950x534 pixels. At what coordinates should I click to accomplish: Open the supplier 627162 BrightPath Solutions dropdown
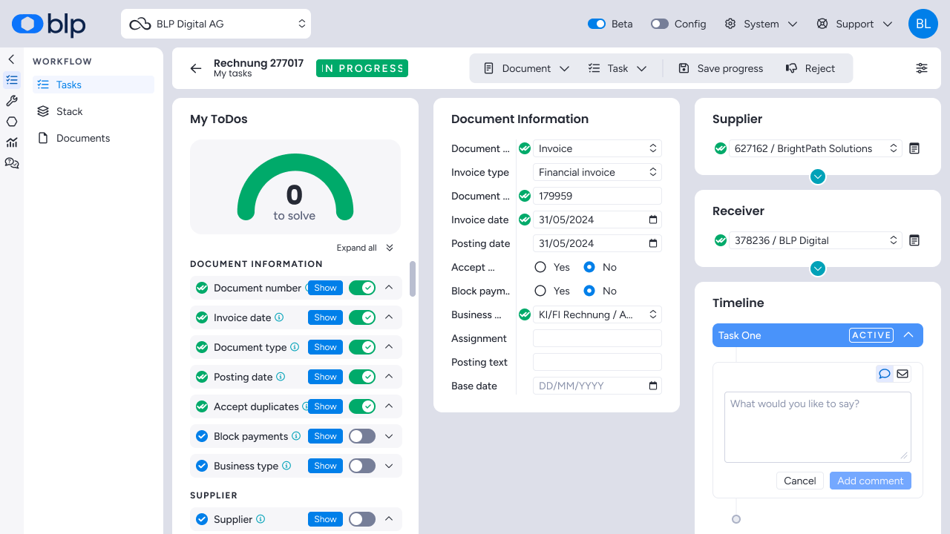tap(816, 148)
